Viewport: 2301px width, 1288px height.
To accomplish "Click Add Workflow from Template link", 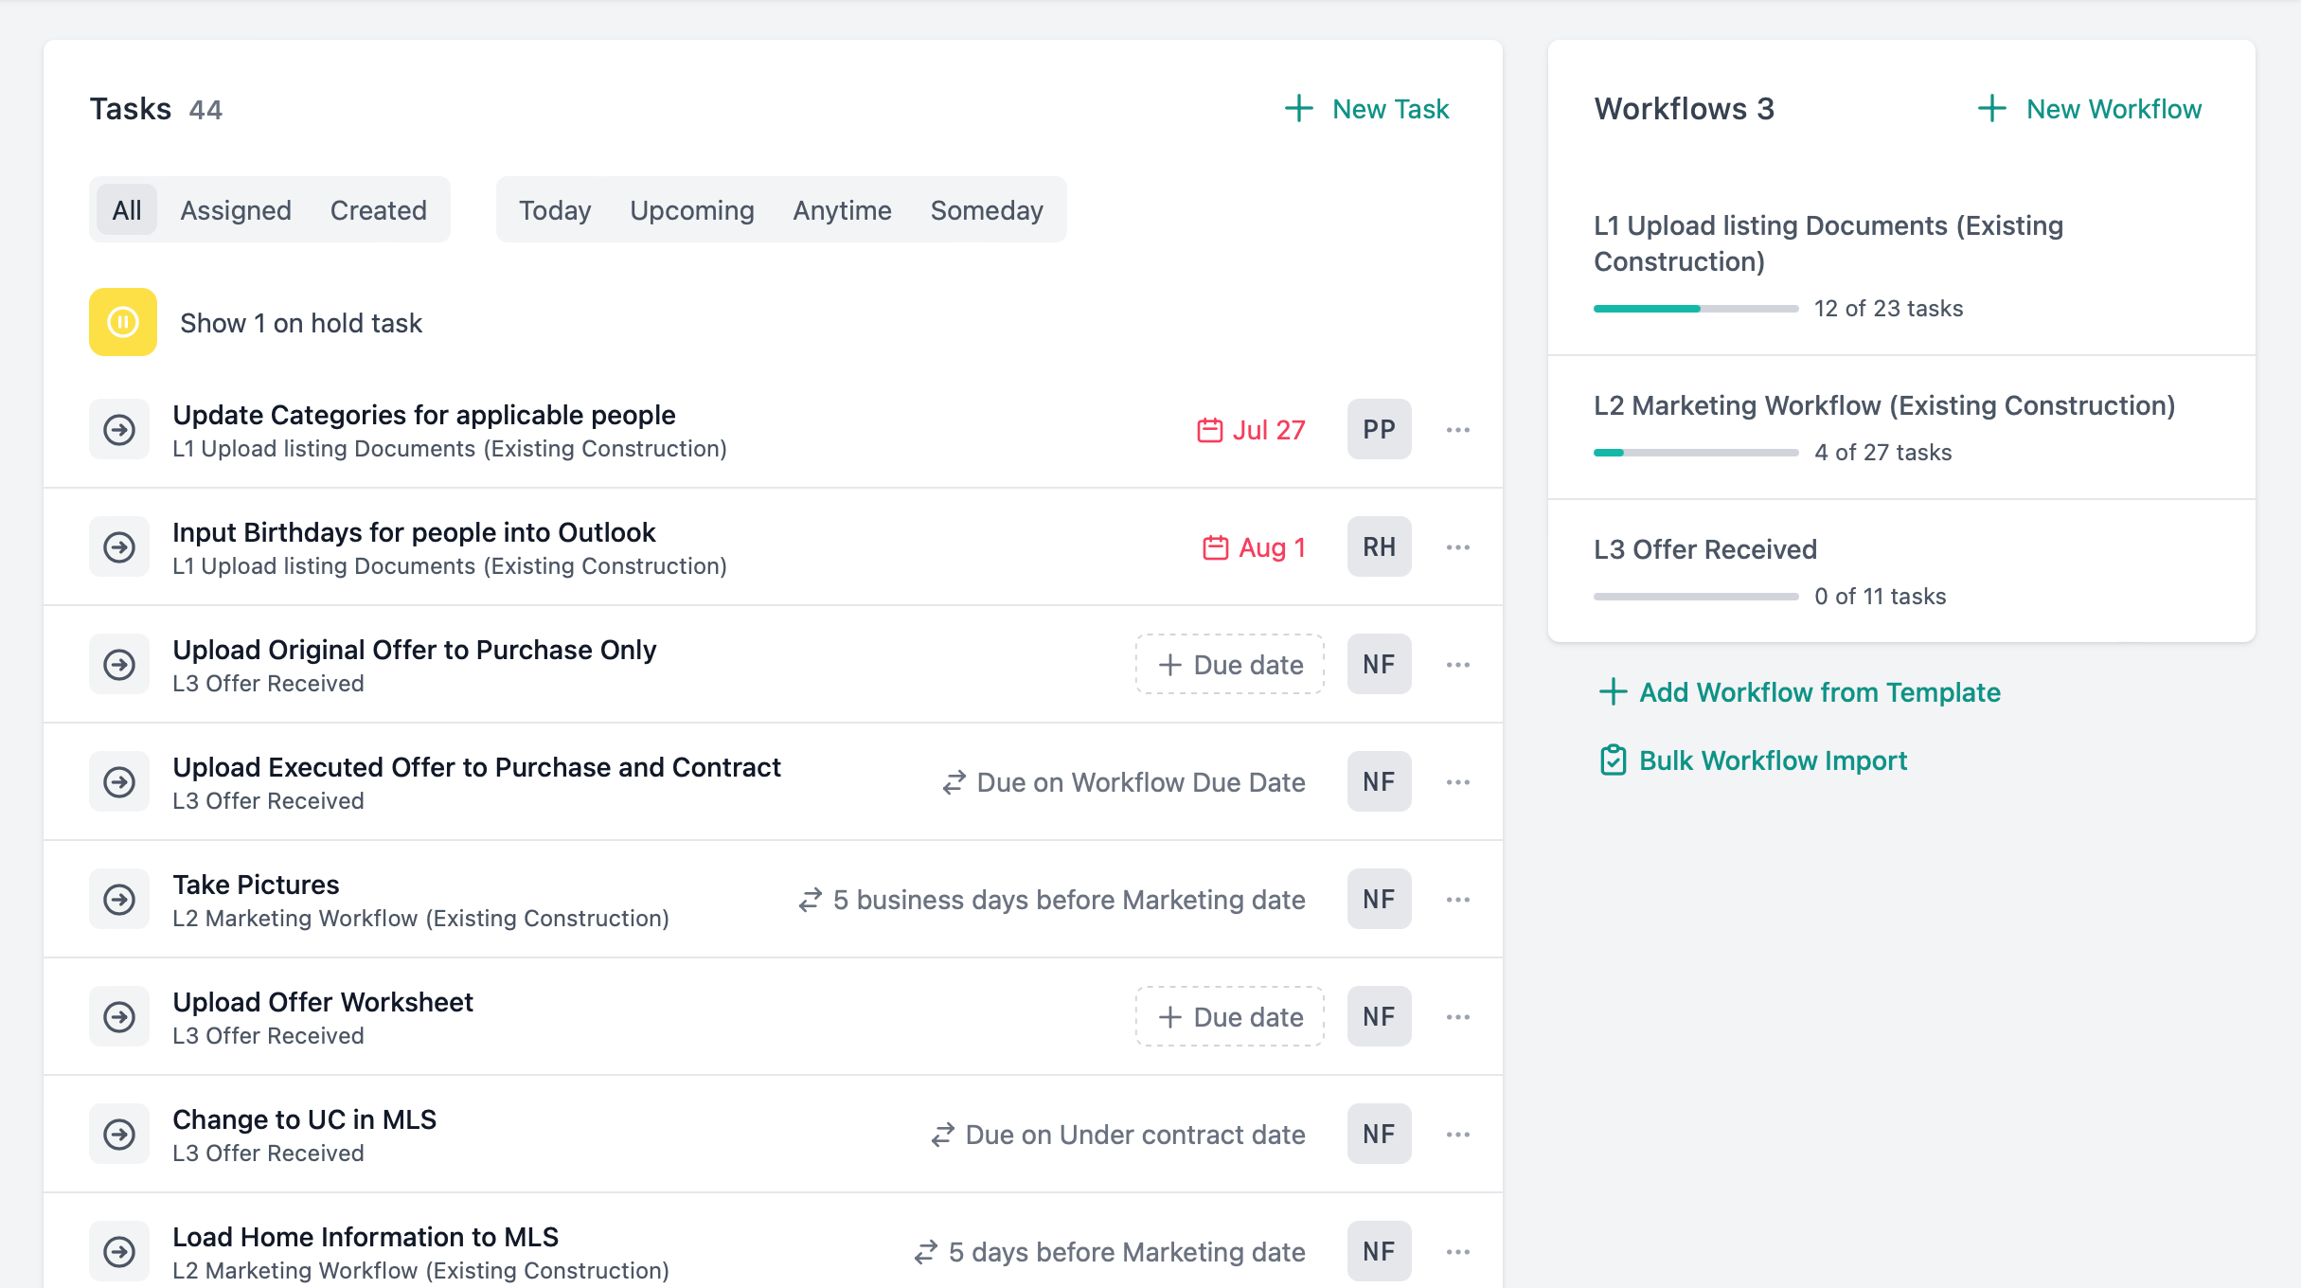I will click(x=1799, y=692).
